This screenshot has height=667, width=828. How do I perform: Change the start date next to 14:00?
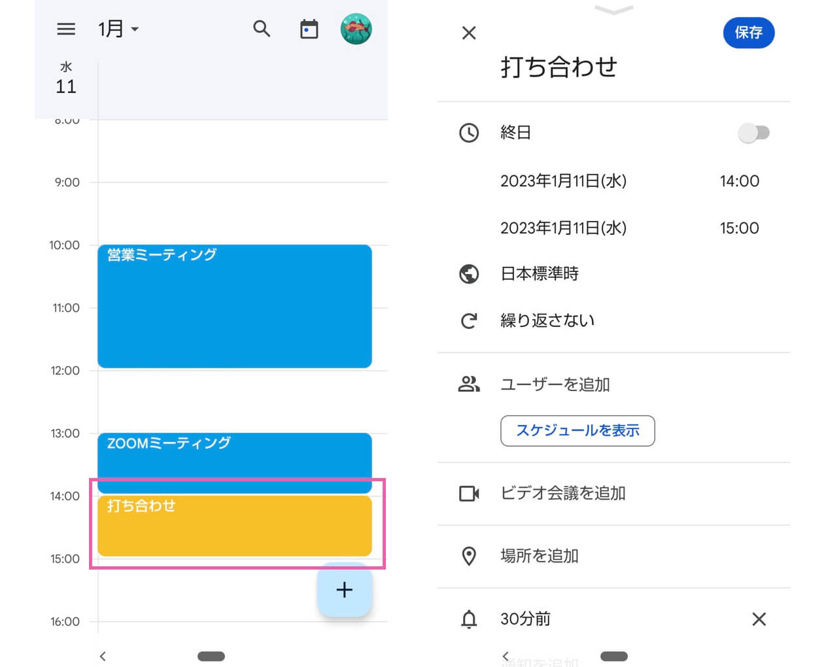[563, 181]
